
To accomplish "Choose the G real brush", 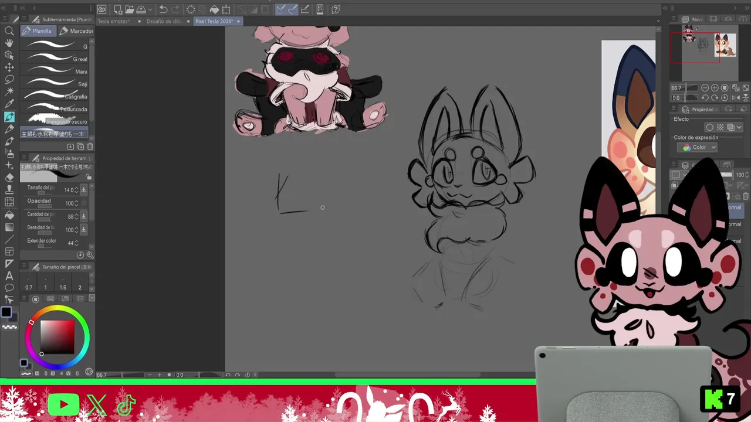I will pos(55,59).
